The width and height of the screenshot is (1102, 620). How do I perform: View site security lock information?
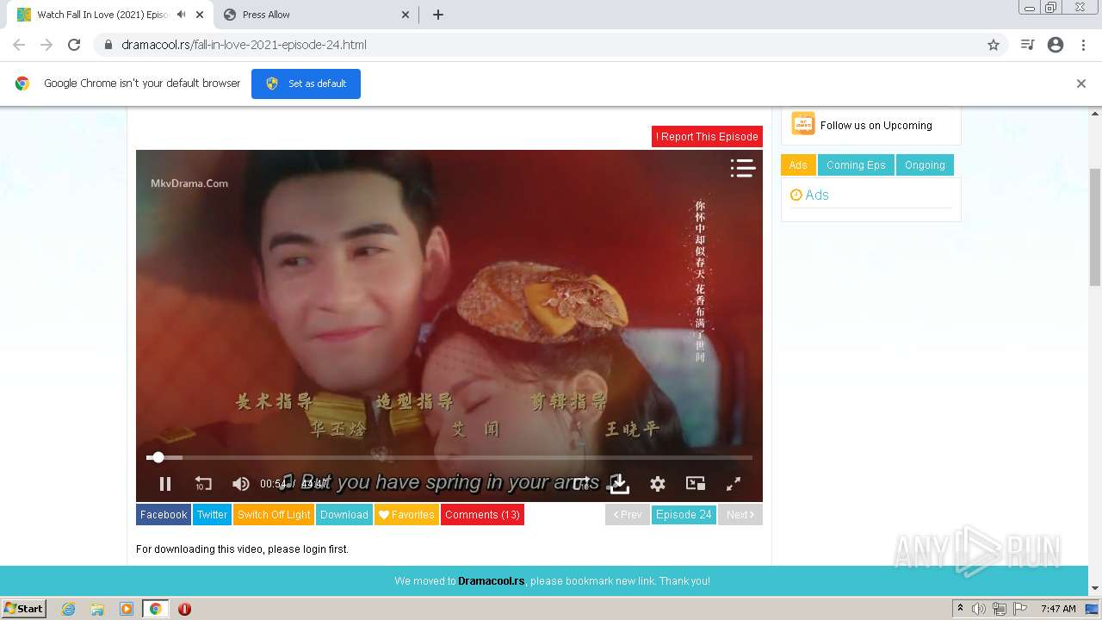tap(108, 45)
